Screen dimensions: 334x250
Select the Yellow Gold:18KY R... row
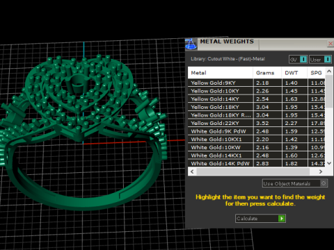tap(257, 115)
